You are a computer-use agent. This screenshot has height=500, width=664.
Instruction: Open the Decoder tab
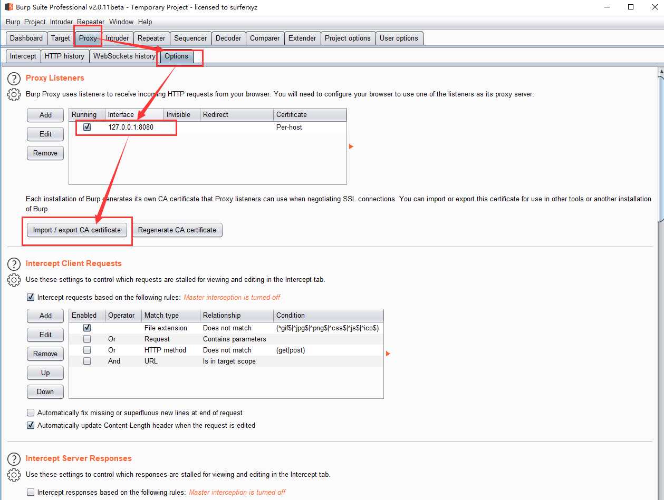pos(228,38)
